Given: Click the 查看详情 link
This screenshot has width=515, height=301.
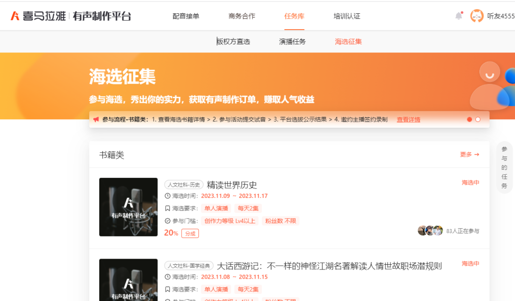Looking at the screenshot, I should tap(409, 120).
